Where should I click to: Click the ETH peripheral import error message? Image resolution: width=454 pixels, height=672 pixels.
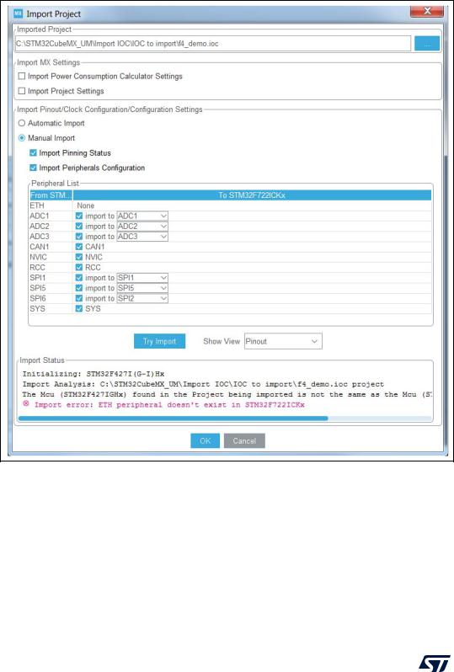[169, 404]
